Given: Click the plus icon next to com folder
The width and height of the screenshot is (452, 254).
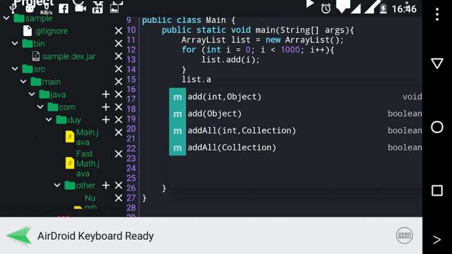Looking at the screenshot, I should [106, 107].
